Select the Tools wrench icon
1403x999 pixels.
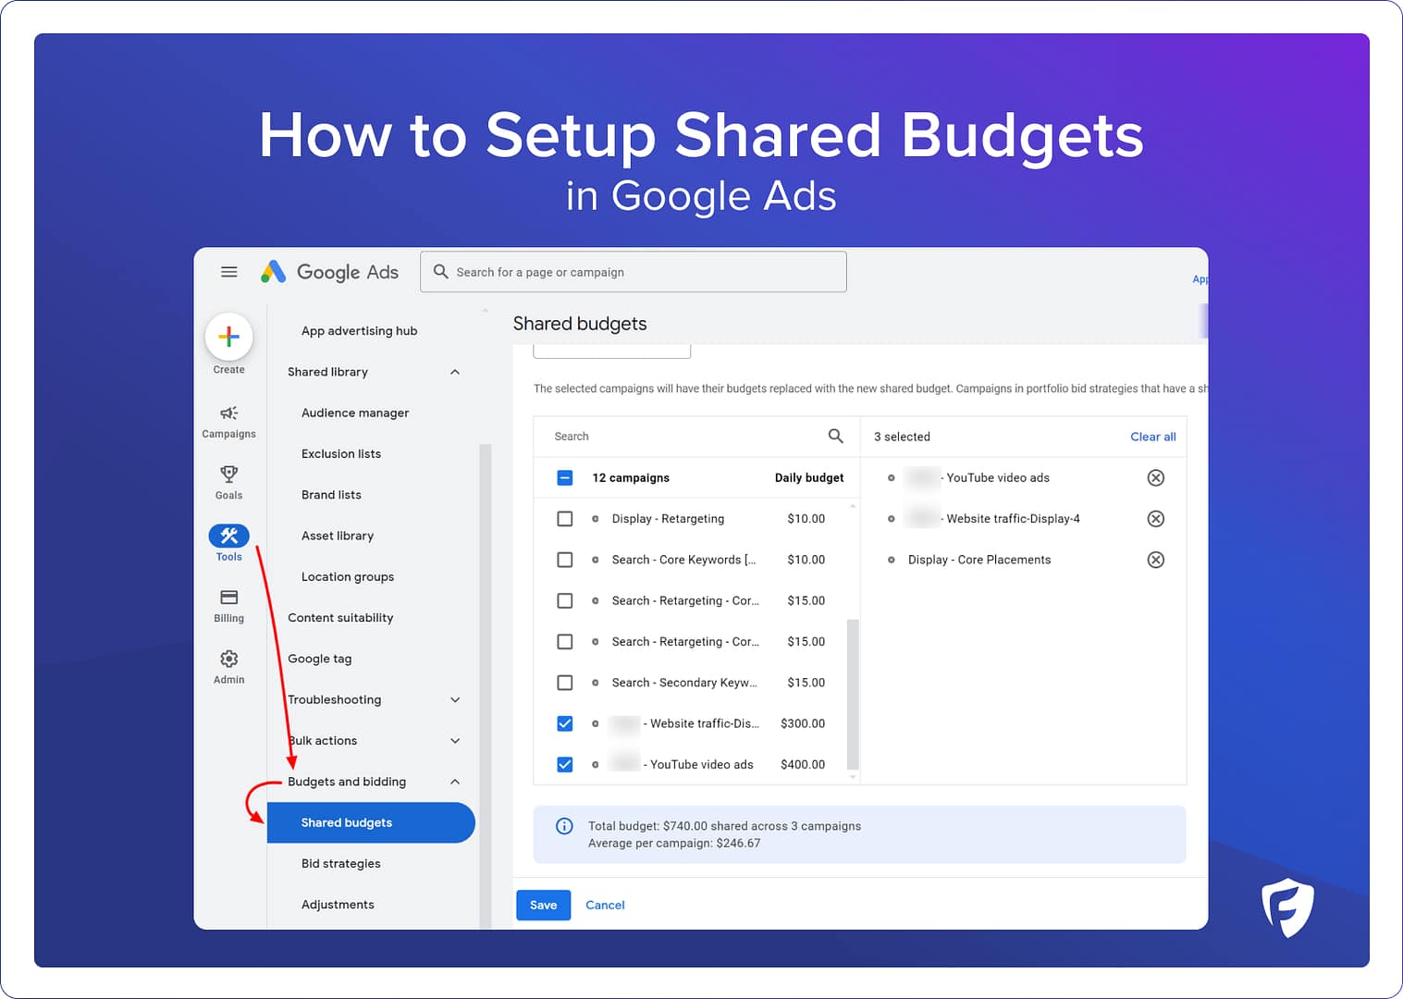pos(228,536)
